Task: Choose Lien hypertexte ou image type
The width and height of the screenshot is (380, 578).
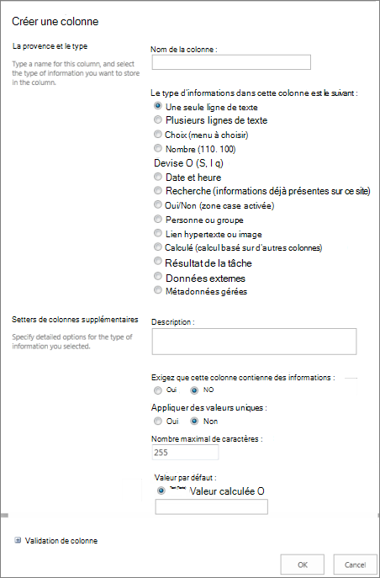Action: tap(158, 233)
